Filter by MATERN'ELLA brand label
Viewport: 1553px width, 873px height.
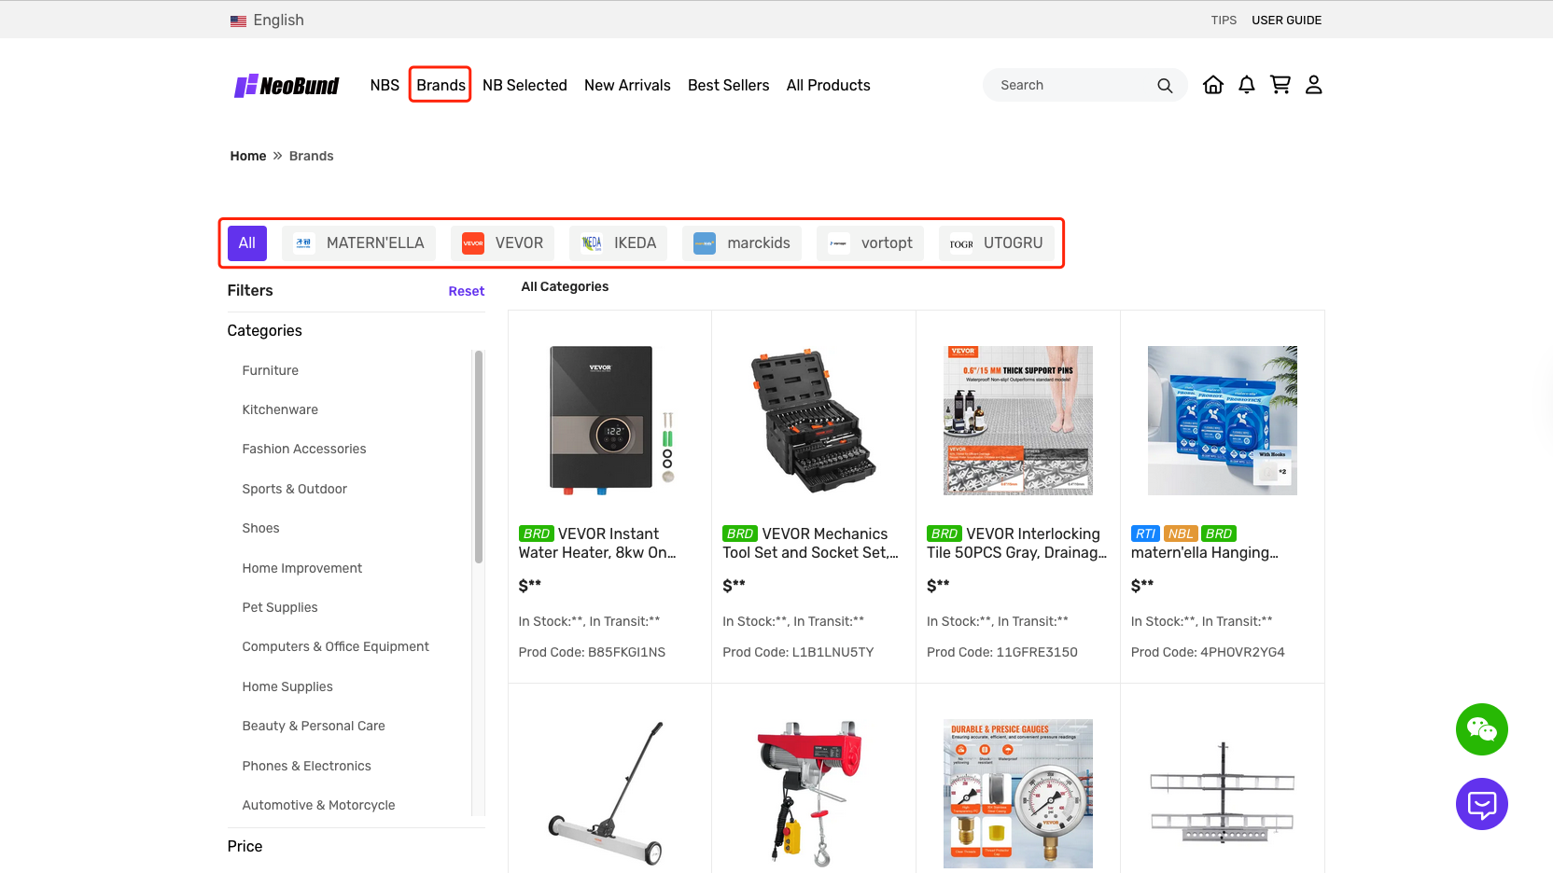(x=375, y=243)
